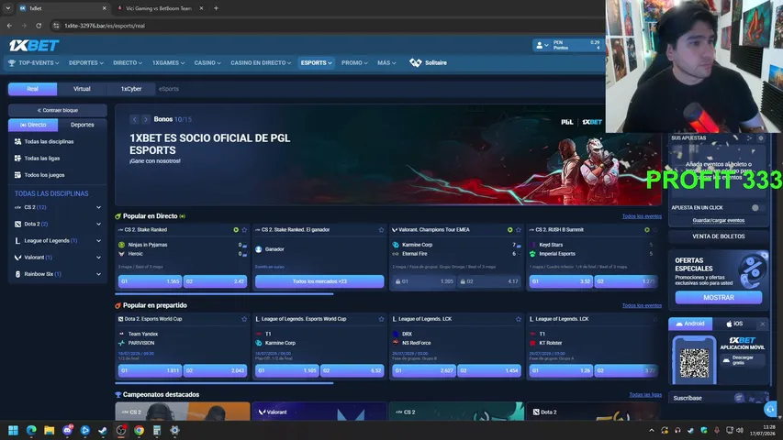The height and width of the screenshot is (440, 783).
Task: Select the Directo filter in sidebar
Action: click(x=33, y=125)
